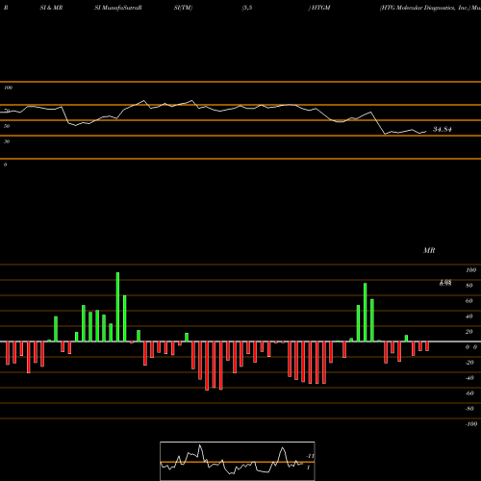Click the RSI axis label 30
The height and width of the screenshot is (481, 481).
[x=7, y=141]
